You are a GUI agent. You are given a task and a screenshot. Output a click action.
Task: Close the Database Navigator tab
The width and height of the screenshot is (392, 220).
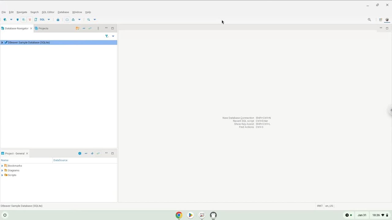pyautogui.click(x=31, y=28)
